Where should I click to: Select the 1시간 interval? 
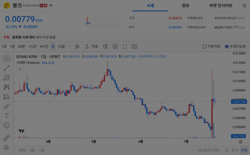[32, 46]
